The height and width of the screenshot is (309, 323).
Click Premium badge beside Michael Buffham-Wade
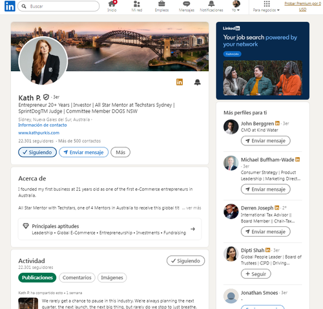pos(297,160)
